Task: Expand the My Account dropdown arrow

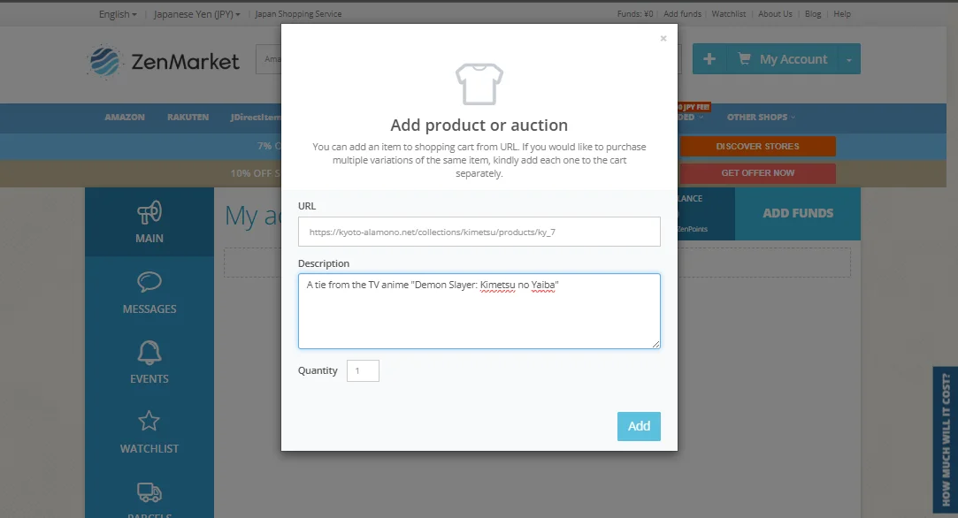Action: click(x=848, y=59)
